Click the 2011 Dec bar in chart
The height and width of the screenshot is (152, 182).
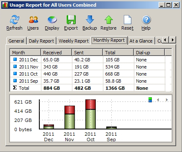click(49, 127)
